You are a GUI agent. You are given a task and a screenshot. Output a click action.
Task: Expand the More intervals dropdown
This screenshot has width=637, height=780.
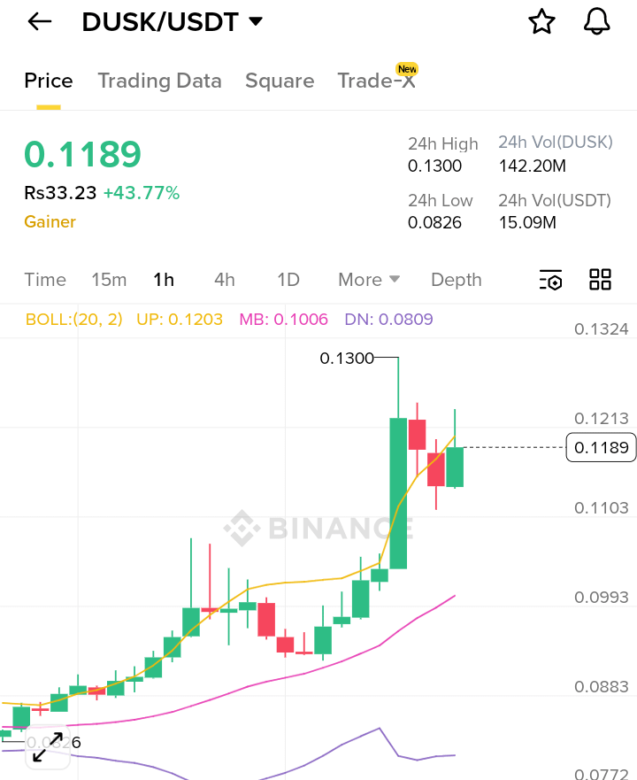point(369,280)
